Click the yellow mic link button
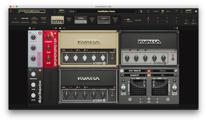The width and height of the screenshot is (207, 122). pos(149,75)
